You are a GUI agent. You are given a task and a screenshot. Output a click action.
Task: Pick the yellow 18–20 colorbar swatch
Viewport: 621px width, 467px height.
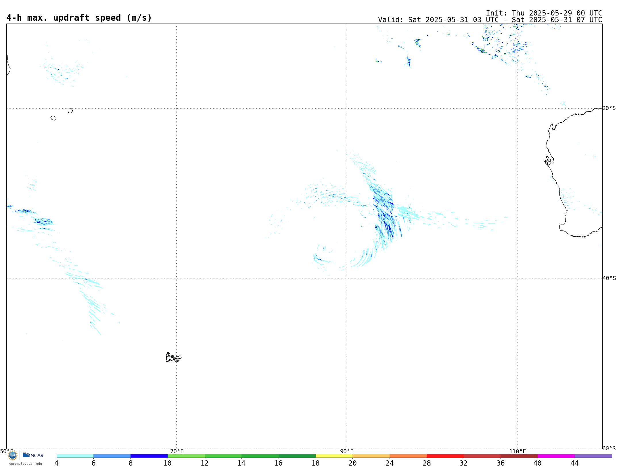pos(334,456)
